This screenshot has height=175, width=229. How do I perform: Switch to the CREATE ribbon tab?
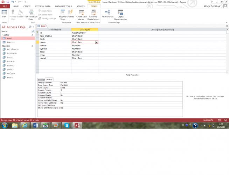(27, 6)
